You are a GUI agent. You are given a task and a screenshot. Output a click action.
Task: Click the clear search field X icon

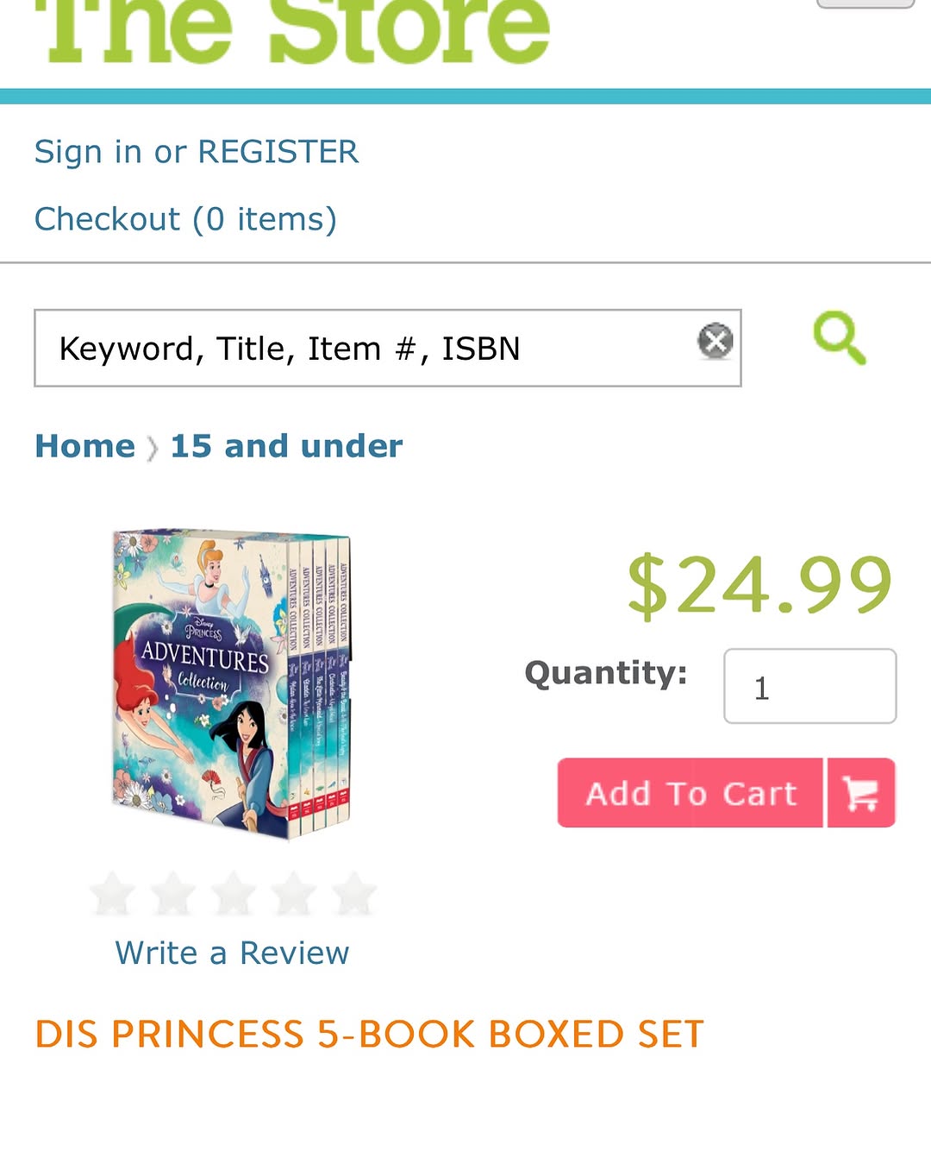tap(715, 341)
